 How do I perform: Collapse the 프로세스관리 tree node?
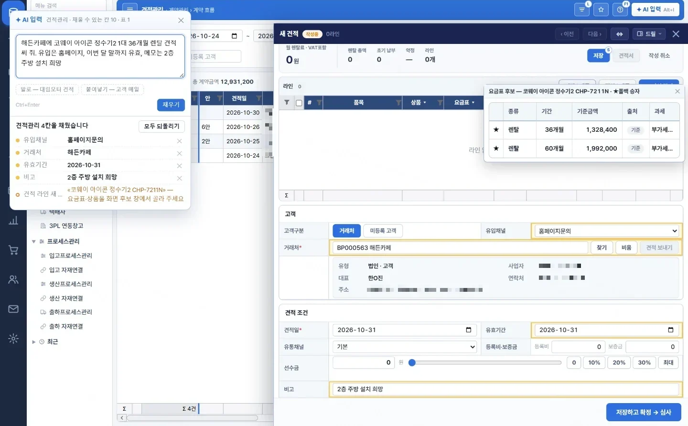[x=34, y=242]
